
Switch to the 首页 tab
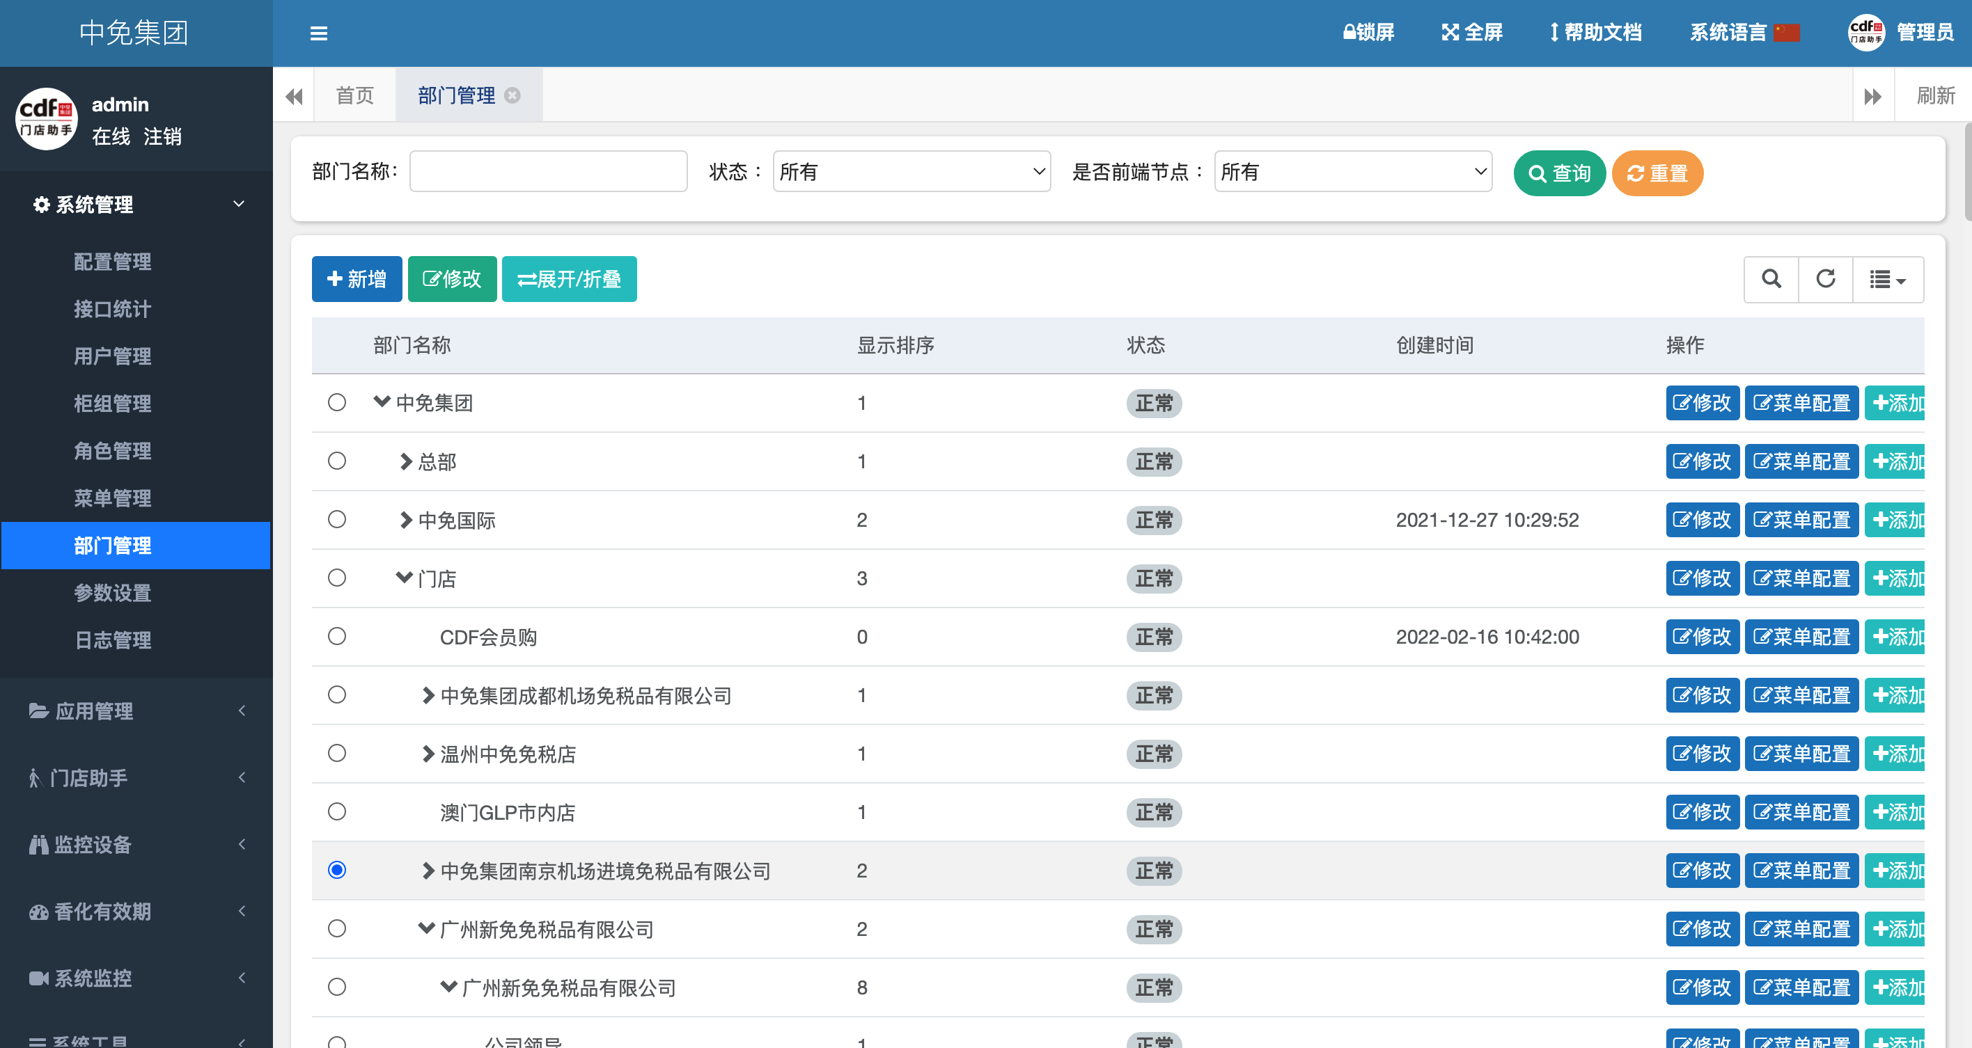354,95
